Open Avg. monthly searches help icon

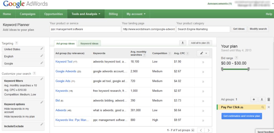144,55
